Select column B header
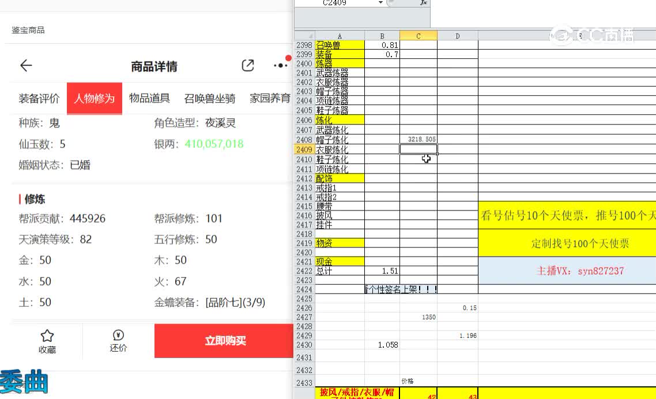The height and width of the screenshot is (399, 656). [382, 36]
